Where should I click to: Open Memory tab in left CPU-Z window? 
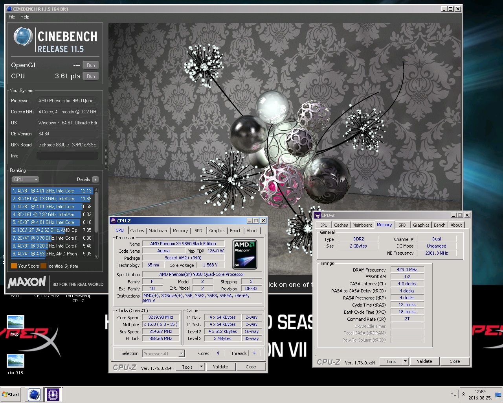coord(180,231)
